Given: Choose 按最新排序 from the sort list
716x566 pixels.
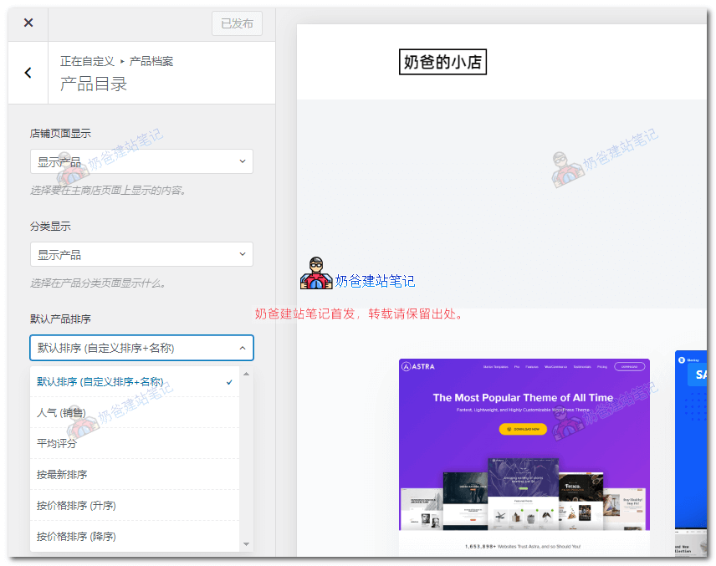Looking at the screenshot, I should click(134, 474).
